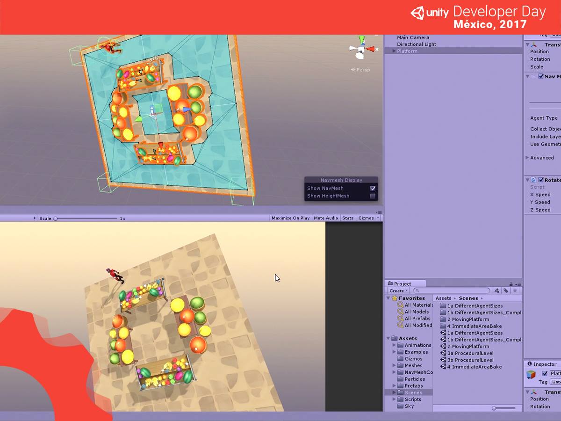
Task: Open the Gizmos dropdown arrow
Action: tap(378, 218)
